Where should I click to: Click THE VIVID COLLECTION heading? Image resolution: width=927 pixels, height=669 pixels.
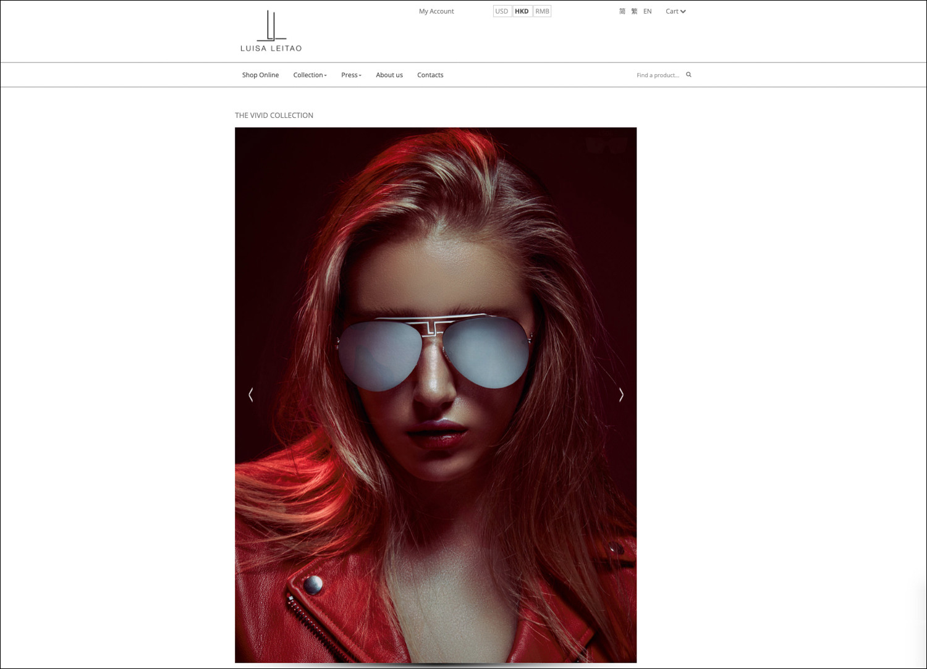(274, 115)
